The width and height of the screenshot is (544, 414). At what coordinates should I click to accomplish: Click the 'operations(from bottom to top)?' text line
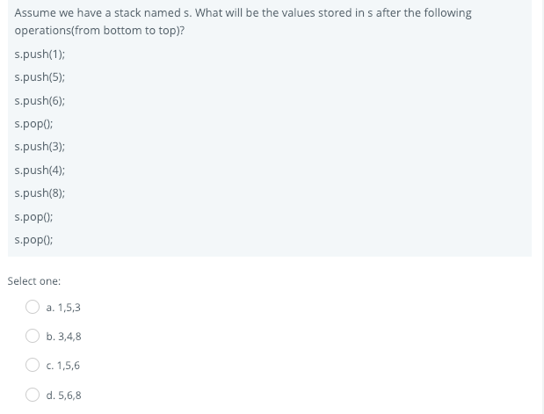pyautogui.click(x=99, y=31)
